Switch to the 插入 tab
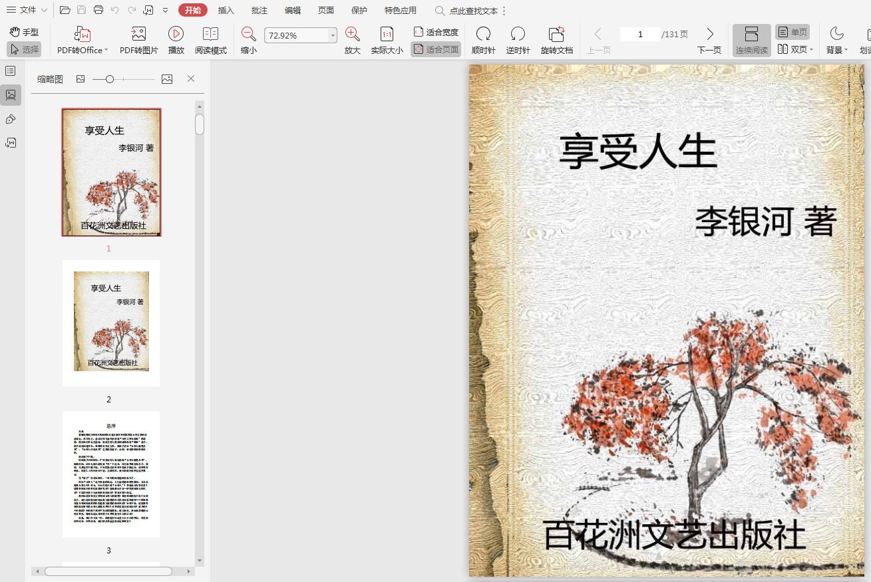The width and height of the screenshot is (871, 582). point(226,11)
